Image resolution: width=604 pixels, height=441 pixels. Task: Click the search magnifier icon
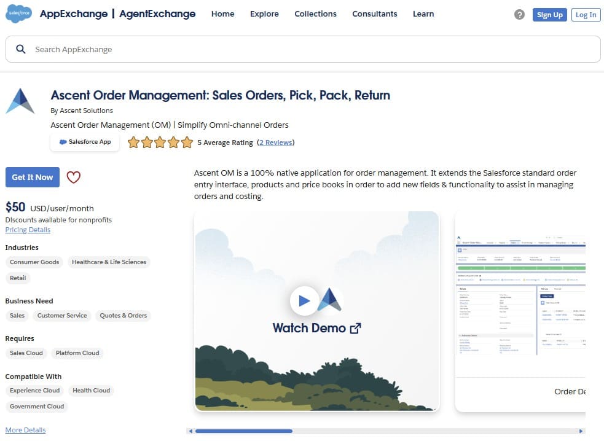tap(21, 49)
